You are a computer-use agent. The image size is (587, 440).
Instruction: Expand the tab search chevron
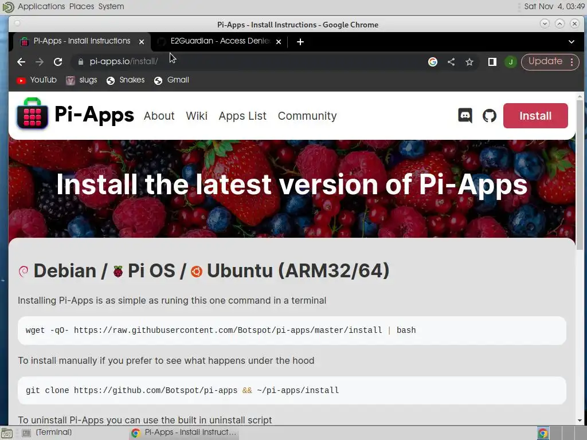(572, 41)
